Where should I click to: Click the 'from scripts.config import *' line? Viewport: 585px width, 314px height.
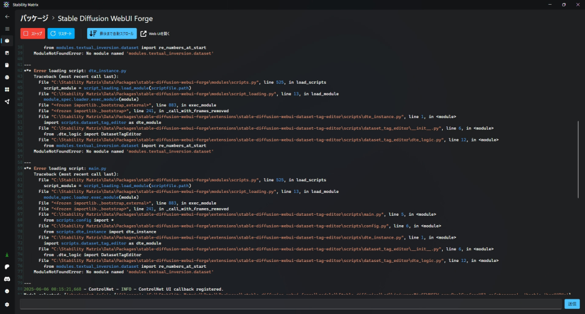click(x=78, y=220)
